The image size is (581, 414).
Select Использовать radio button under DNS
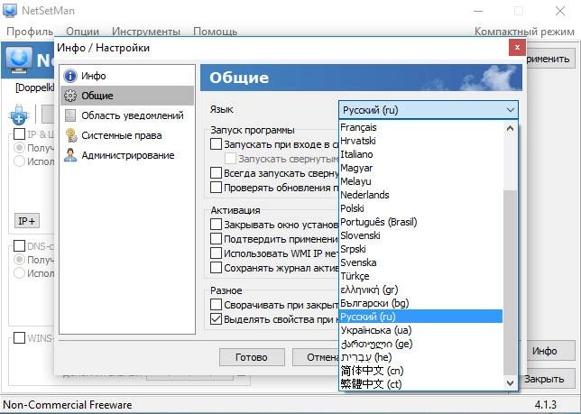[x=19, y=273]
